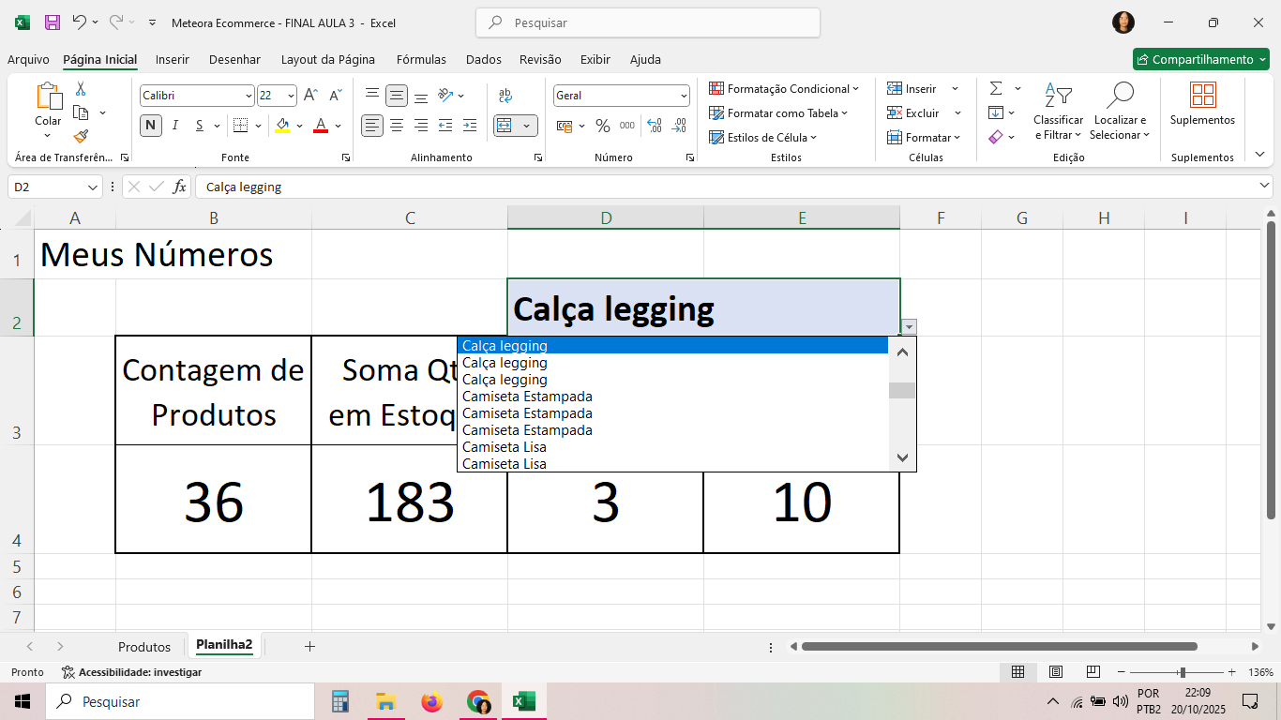The height and width of the screenshot is (720, 1281).
Task: Switch to Page Layout view in status bar
Action: point(1055,672)
